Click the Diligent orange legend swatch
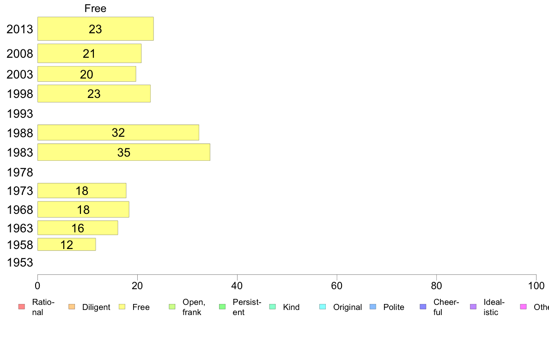Screen dimensions: 549x340 click(72, 307)
